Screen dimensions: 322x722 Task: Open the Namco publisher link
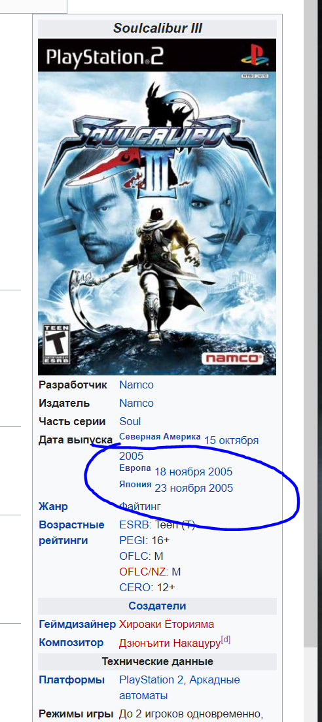tap(136, 404)
